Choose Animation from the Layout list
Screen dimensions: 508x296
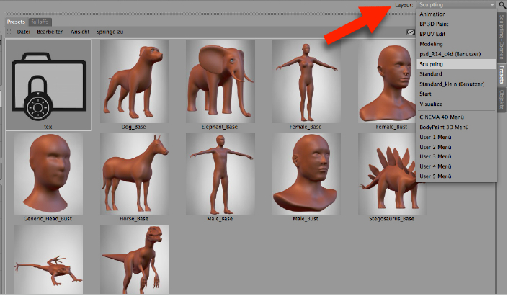(x=432, y=14)
